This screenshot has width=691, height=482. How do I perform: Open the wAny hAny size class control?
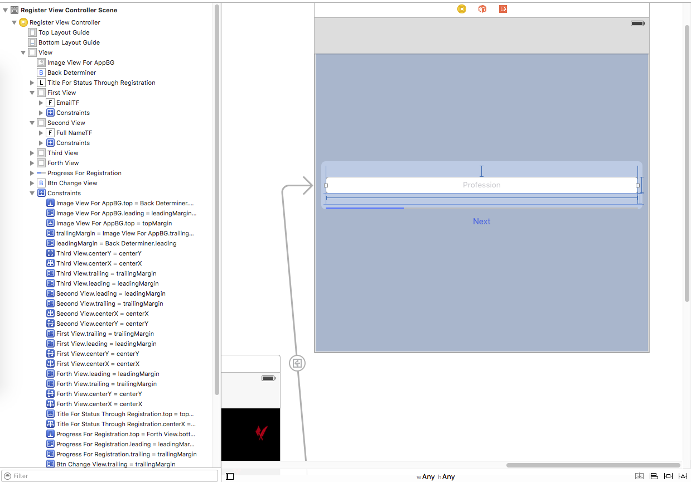[436, 477]
